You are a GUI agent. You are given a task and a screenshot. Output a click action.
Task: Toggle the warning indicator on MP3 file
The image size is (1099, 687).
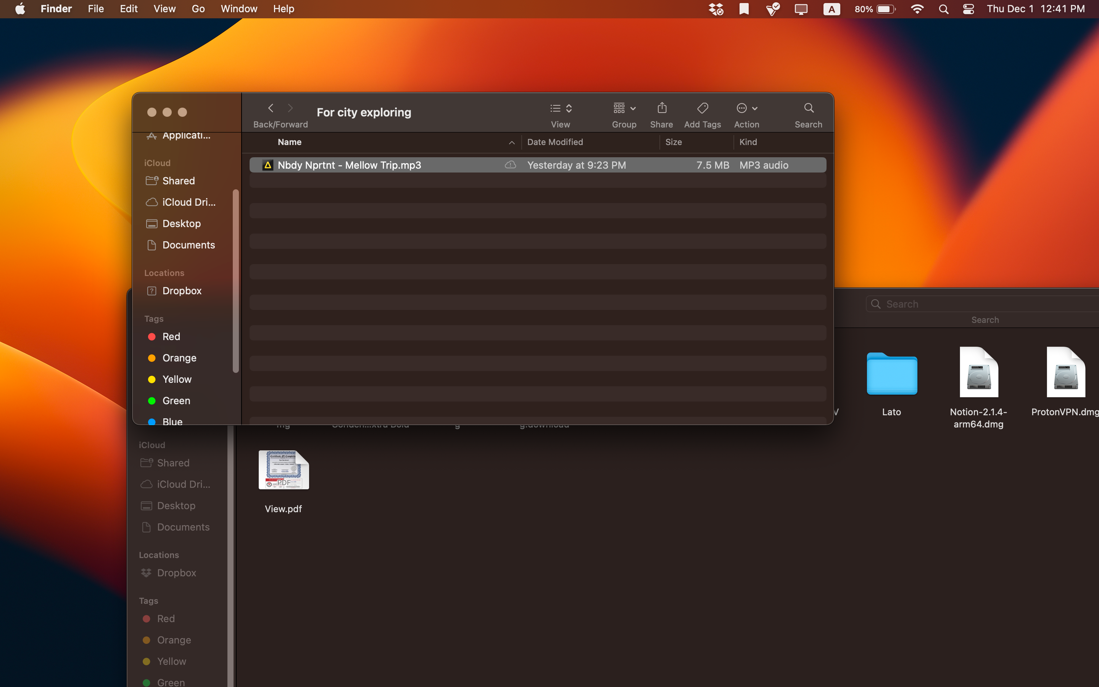pos(268,164)
